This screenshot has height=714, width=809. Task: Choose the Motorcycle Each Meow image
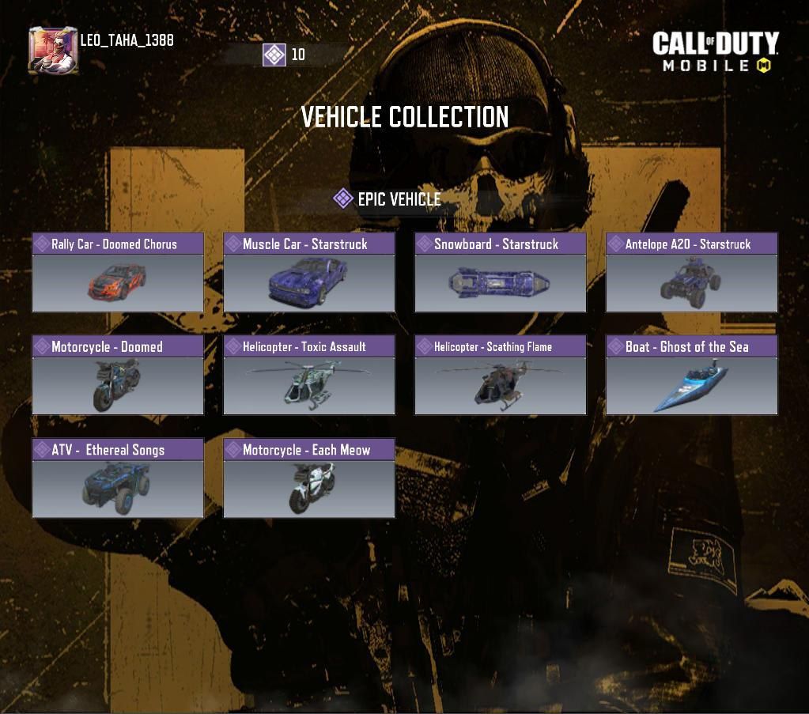click(309, 489)
